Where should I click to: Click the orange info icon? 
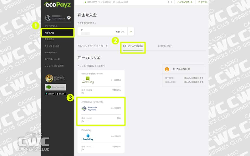coord(167,69)
